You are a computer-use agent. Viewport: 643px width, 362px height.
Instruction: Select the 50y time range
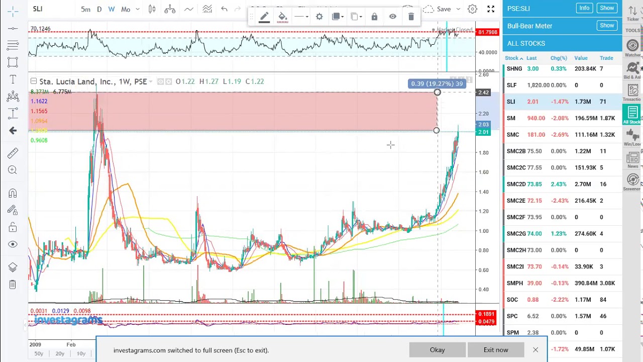tap(39, 353)
